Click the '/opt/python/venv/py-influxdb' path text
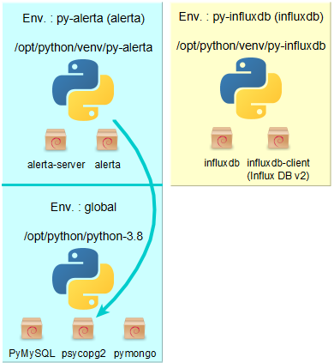The image size is (334, 363). click(251, 45)
